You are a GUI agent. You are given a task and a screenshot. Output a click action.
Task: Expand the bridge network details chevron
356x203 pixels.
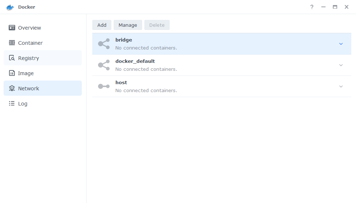341,44
